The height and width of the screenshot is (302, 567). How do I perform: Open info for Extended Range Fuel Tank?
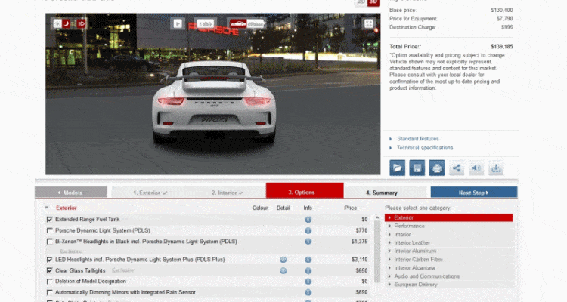[x=308, y=220]
